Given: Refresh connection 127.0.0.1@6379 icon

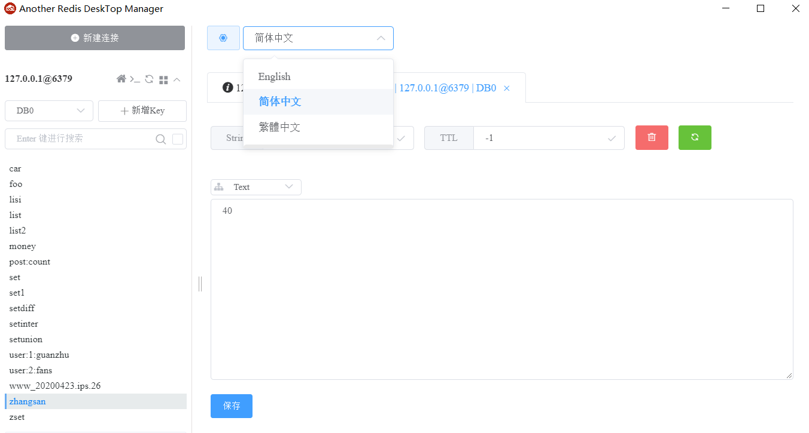Looking at the screenshot, I should click(150, 79).
